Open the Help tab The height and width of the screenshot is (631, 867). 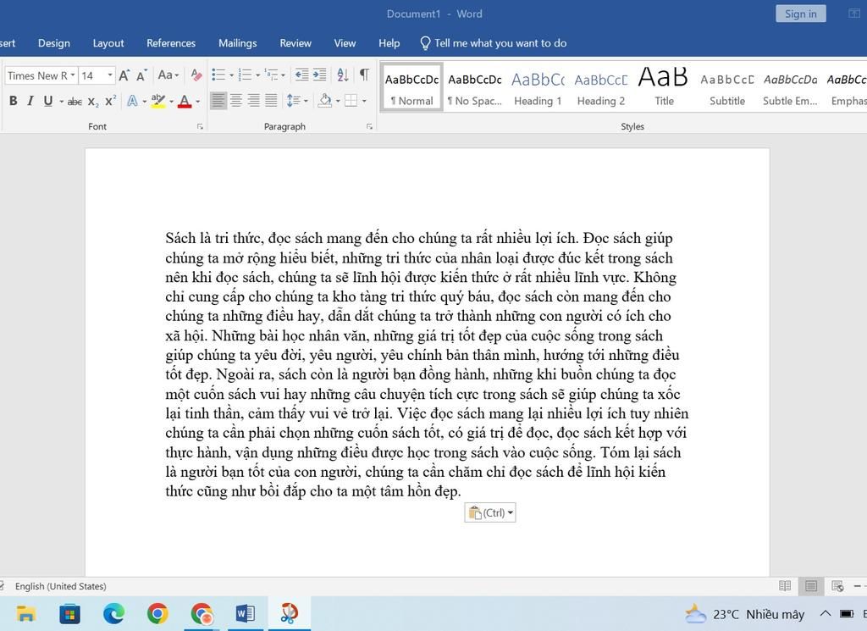[389, 43]
